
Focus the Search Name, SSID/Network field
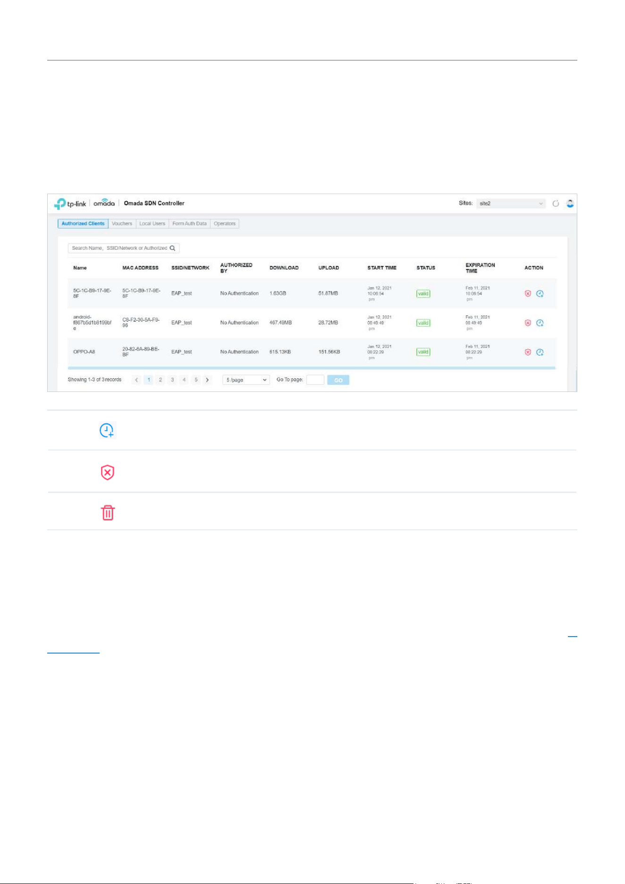[x=124, y=248]
